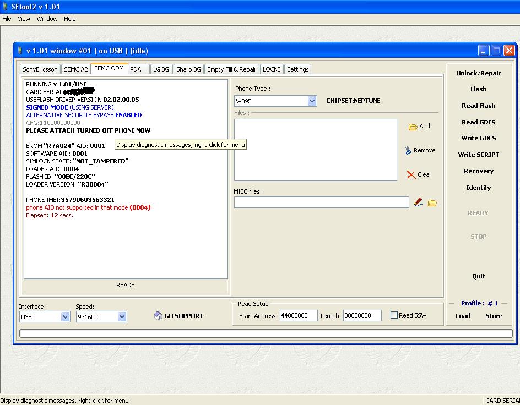Image resolution: width=520 pixels, height=405 pixels.
Task: Click the Read Flash button
Action: click(478, 106)
